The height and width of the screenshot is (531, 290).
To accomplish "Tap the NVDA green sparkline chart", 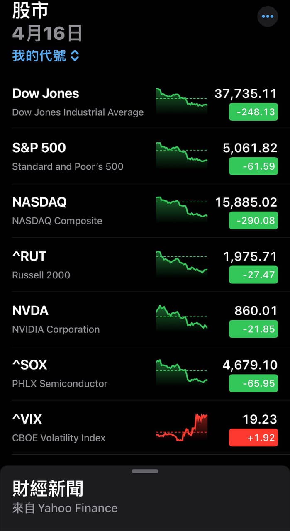I will pos(181,318).
